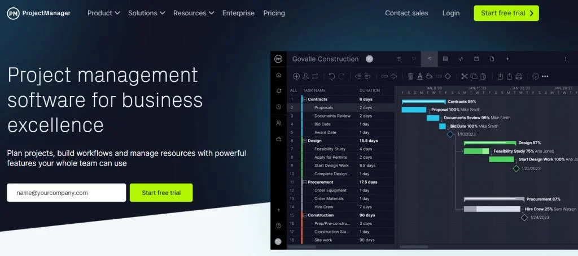Click the export share icon

pyautogui.click(x=510, y=76)
